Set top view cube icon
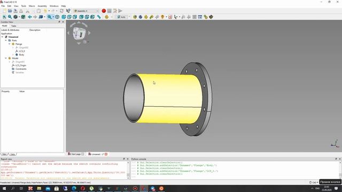342x192 pixels. click(x=69, y=17)
